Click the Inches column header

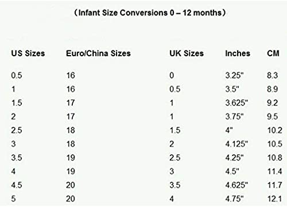(238, 53)
